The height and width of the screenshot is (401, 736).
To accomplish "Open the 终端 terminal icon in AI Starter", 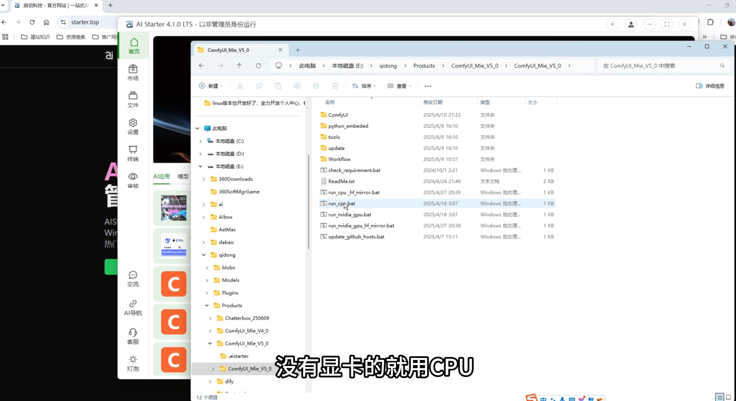I will [x=133, y=153].
